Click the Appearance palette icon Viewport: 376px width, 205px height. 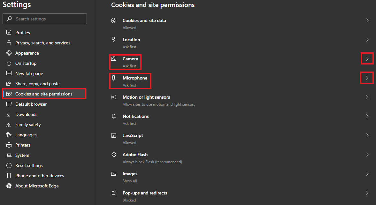(x=9, y=53)
